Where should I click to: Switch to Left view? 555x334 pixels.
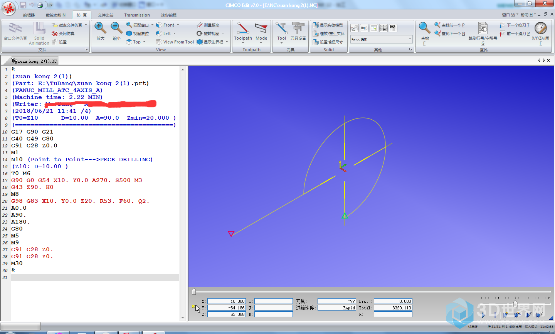tap(163, 33)
